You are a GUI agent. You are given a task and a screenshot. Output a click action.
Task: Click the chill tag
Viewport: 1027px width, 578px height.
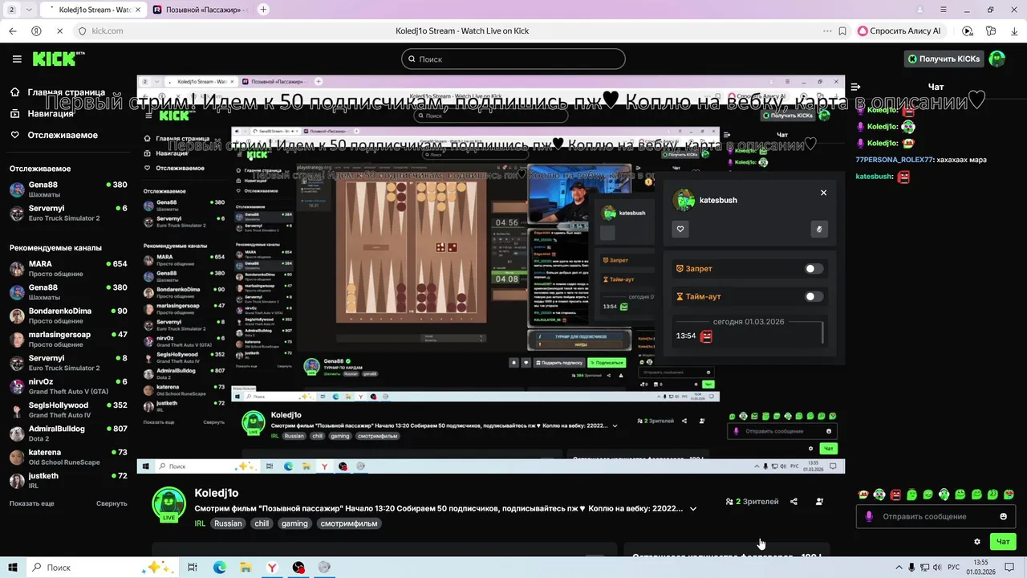pos(262,523)
